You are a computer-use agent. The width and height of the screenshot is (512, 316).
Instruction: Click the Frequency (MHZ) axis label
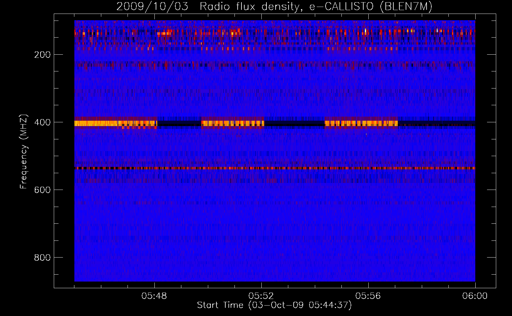tap(24, 151)
